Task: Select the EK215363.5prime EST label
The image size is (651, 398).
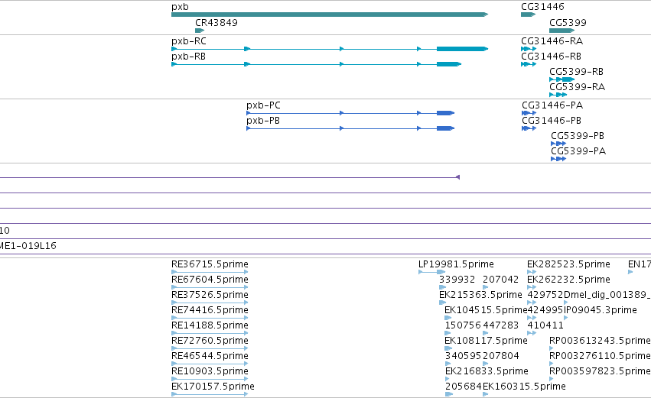Action: tap(480, 295)
